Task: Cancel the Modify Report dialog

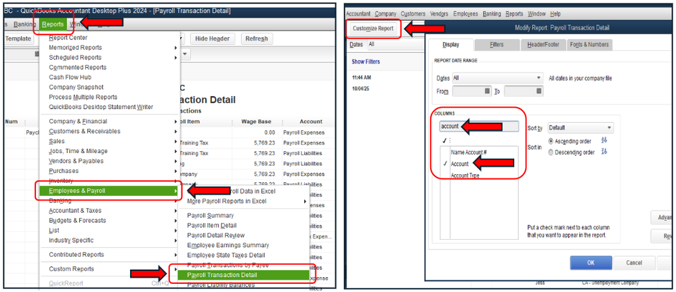Action: (634, 263)
